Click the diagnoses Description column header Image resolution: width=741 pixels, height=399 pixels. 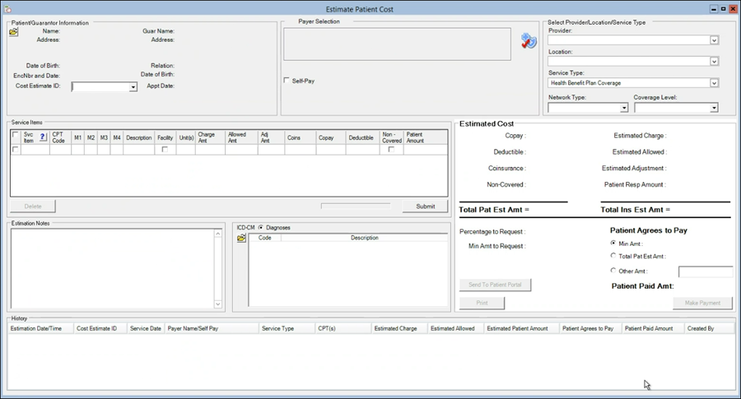(365, 238)
